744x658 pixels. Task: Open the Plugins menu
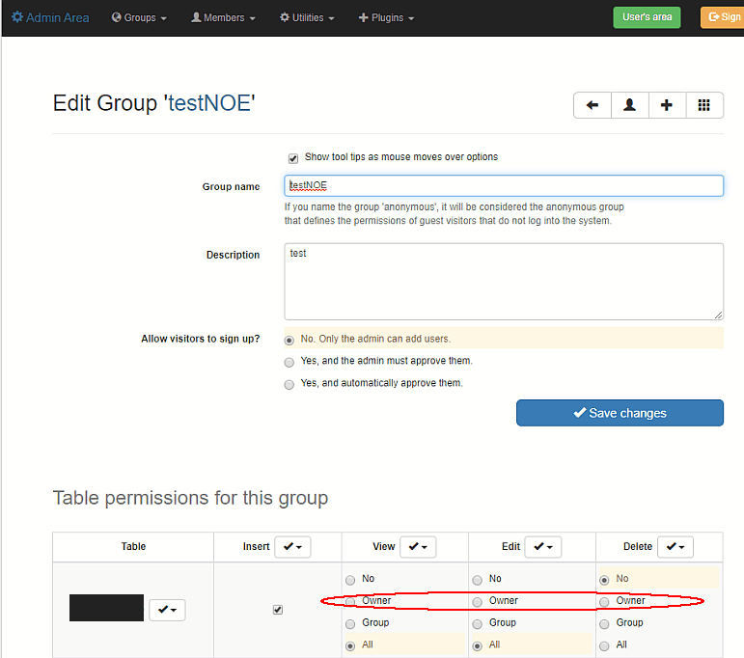click(x=386, y=17)
